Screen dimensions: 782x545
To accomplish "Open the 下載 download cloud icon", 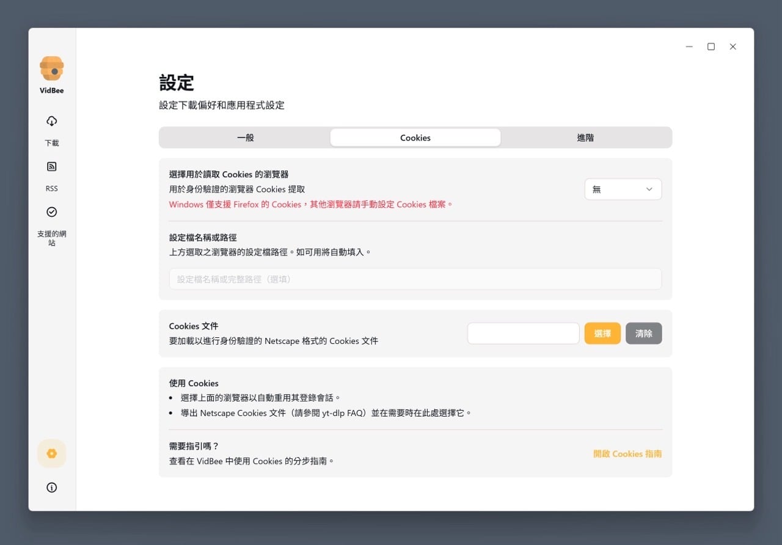I will pyautogui.click(x=52, y=121).
